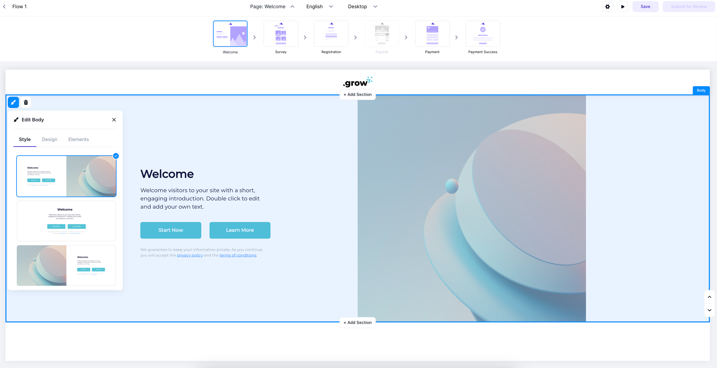Click the play preview icon

(x=622, y=7)
